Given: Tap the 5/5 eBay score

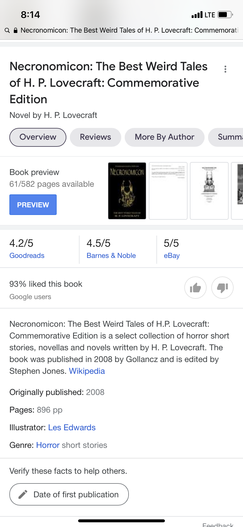Looking at the screenshot, I should pyautogui.click(x=171, y=243).
